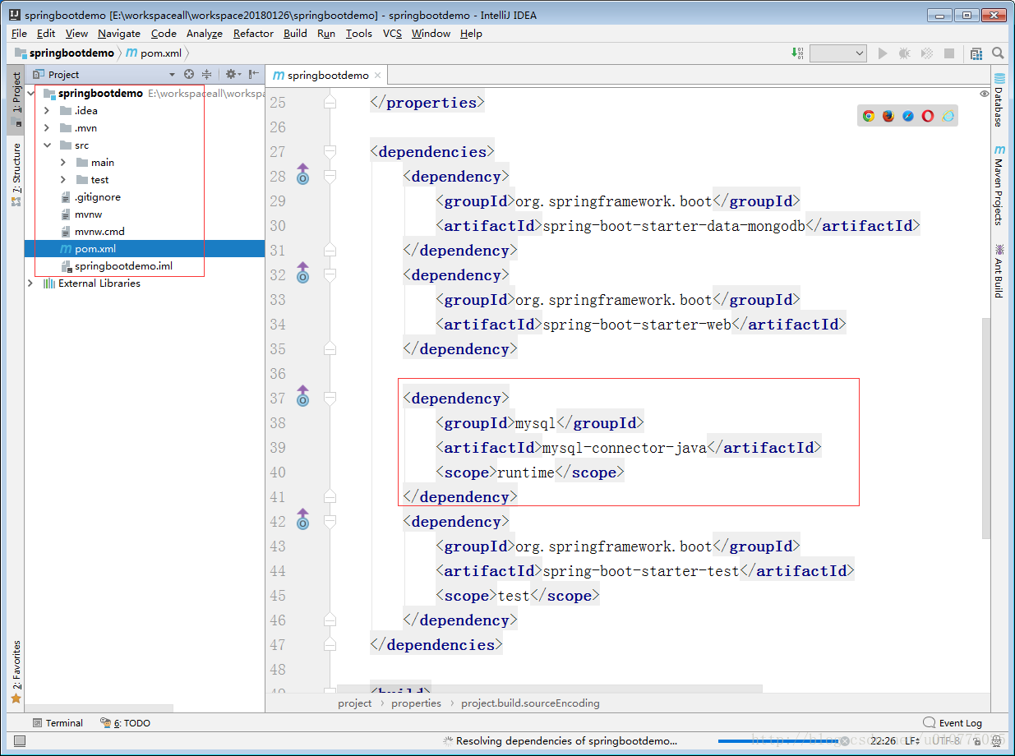Hide the Project panel with the hide icon

[254, 74]
